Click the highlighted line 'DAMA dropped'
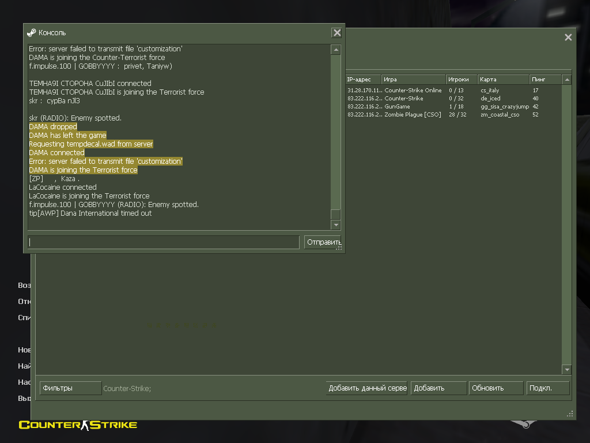 click(x=53, y=127)
